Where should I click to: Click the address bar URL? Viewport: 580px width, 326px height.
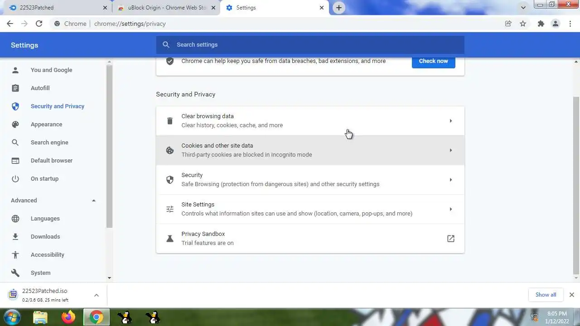pos(130,24)
